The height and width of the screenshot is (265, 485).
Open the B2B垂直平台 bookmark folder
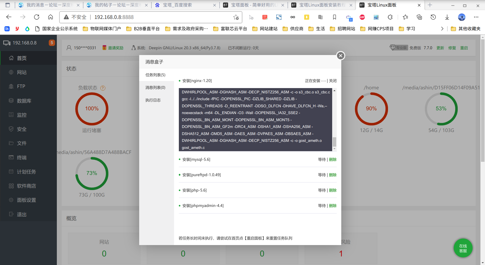pos(143,29)
